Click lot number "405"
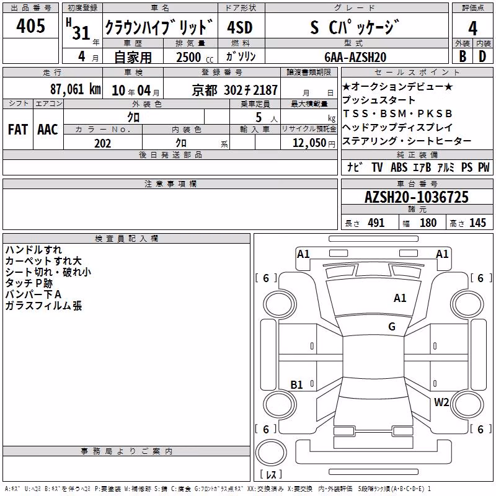This screenshot has height=496, width=496. click(30, 25)
